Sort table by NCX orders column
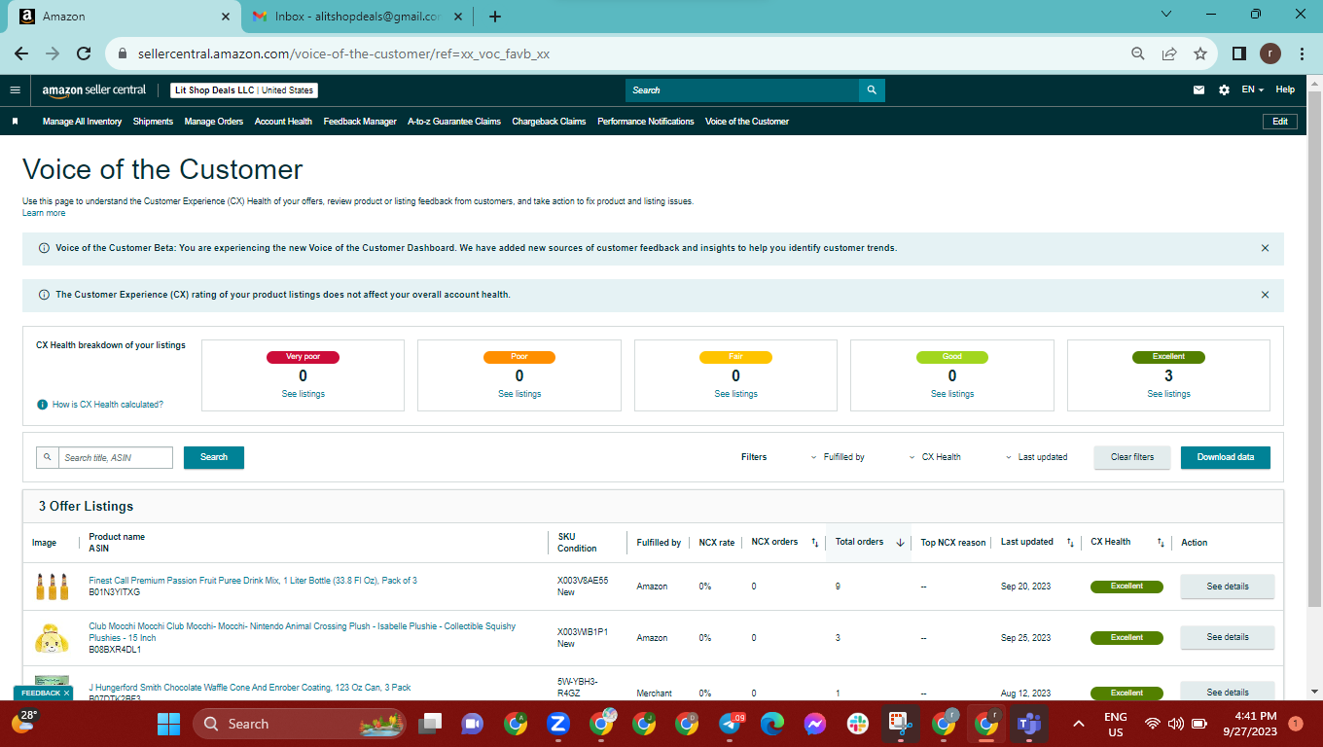 pyautogui.click(x=815, y=543)
